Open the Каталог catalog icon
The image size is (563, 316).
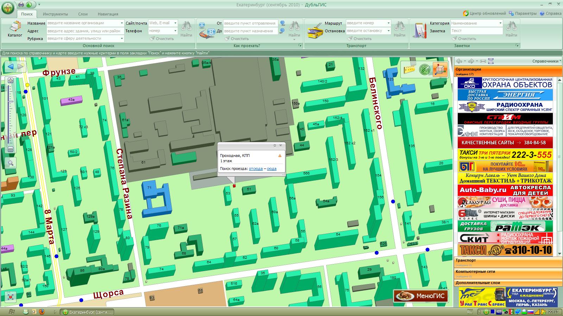[x=15, y=29]
